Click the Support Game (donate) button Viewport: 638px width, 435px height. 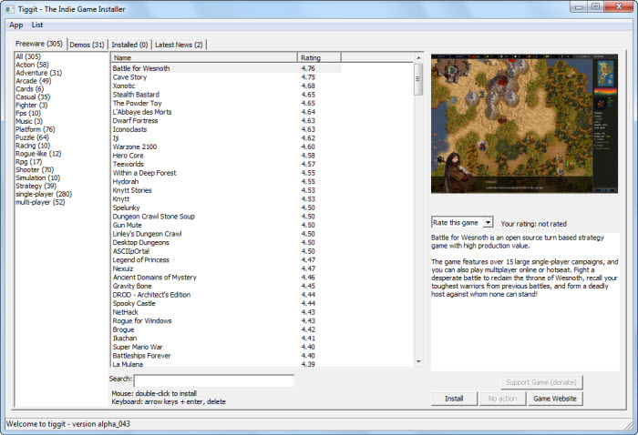541,382
